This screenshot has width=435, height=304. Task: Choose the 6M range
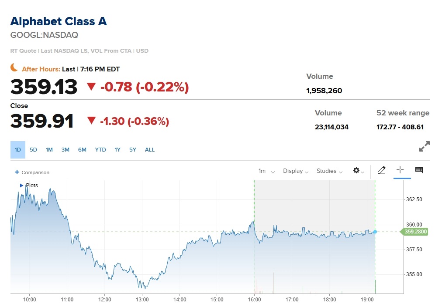click(82, 150)
